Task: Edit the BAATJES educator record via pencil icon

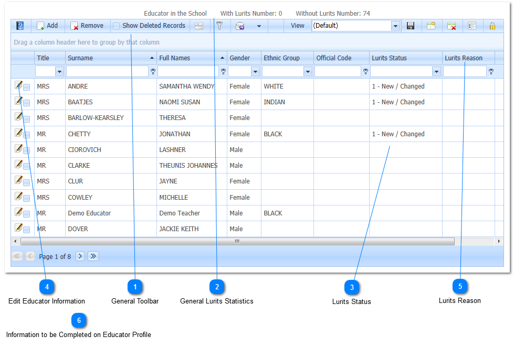Action: click(18, 101)
